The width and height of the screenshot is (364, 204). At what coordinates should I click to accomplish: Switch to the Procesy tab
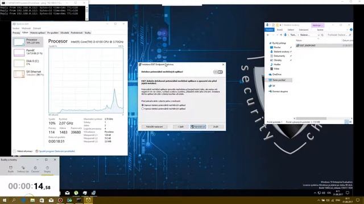pos(16,33)
